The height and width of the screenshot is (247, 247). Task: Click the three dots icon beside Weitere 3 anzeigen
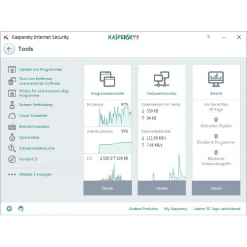pyautogui.click(x=12, y=175)
